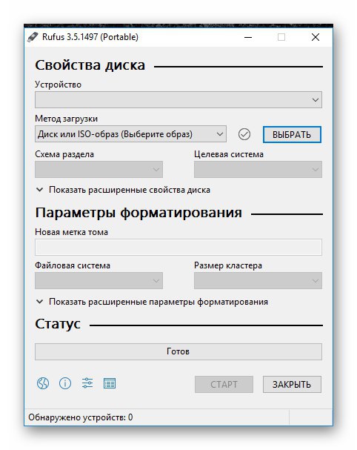Image resolution: width=357 pixels, height=450 pixels.
Task: Click the Готов status progress bar
Action: [x=178, y=352]
